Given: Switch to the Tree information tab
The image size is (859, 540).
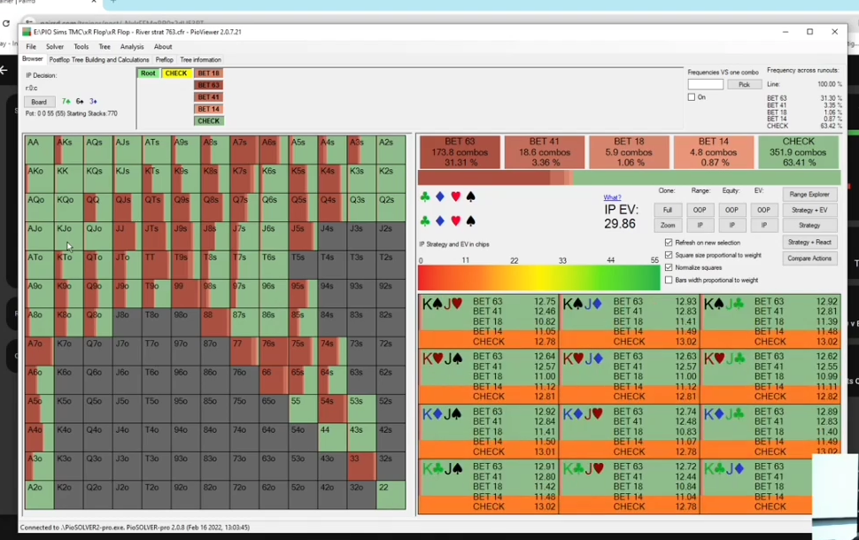Looking at the screenshot, I should click(200, 59).
